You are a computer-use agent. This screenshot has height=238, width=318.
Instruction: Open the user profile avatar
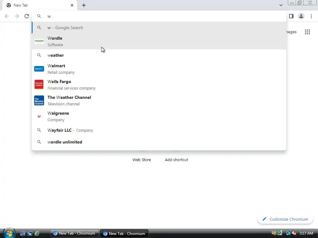(301, 16)
